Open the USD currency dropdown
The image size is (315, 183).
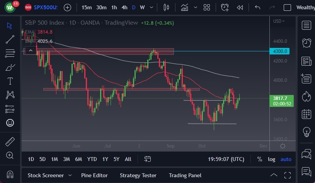click(279, 21)
